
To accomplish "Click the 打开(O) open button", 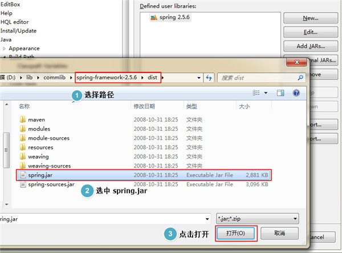I will [x=235, y=234].
